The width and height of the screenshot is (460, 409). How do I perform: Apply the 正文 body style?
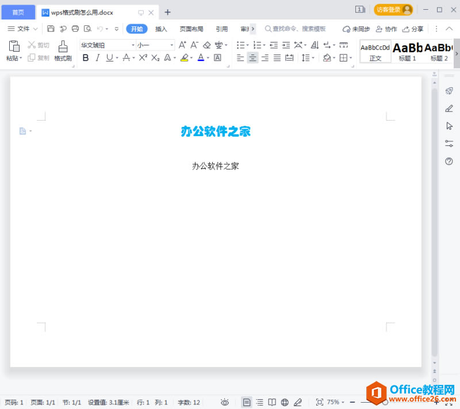(375, 51)
